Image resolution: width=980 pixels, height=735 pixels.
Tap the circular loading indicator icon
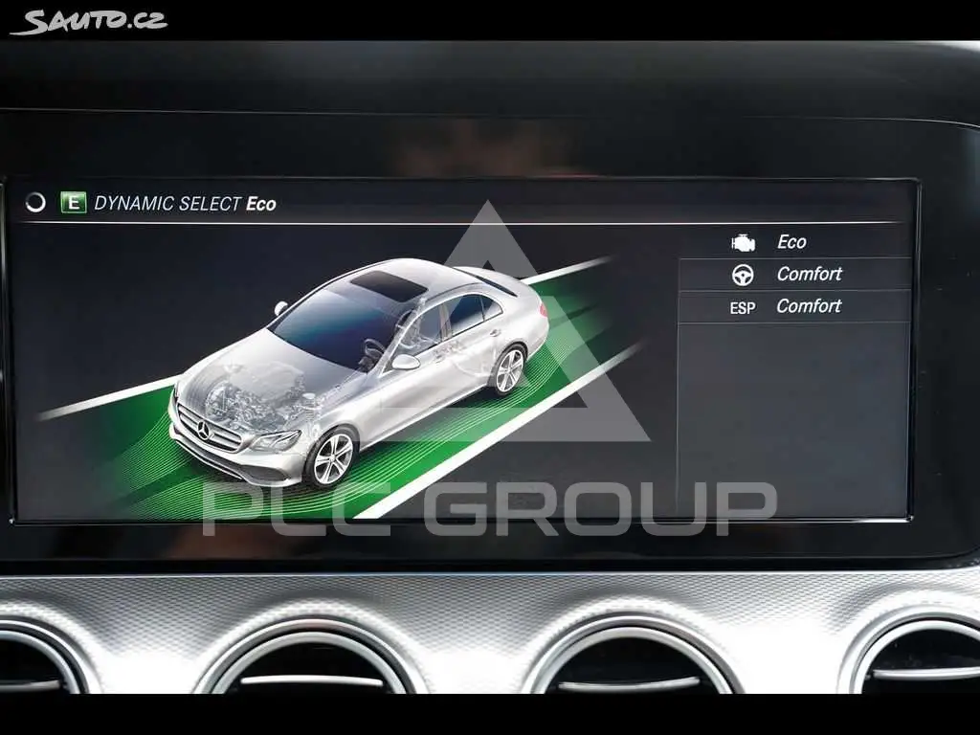point(35,203)
